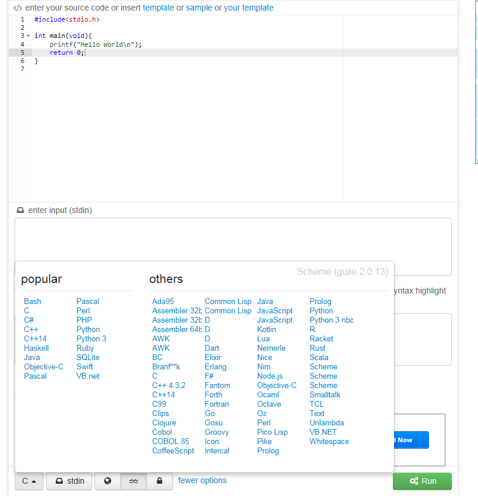The height and width of the screenshot is (496, 478).
Task: Fold the main function at line 3
Action: [x=28, y=36]
